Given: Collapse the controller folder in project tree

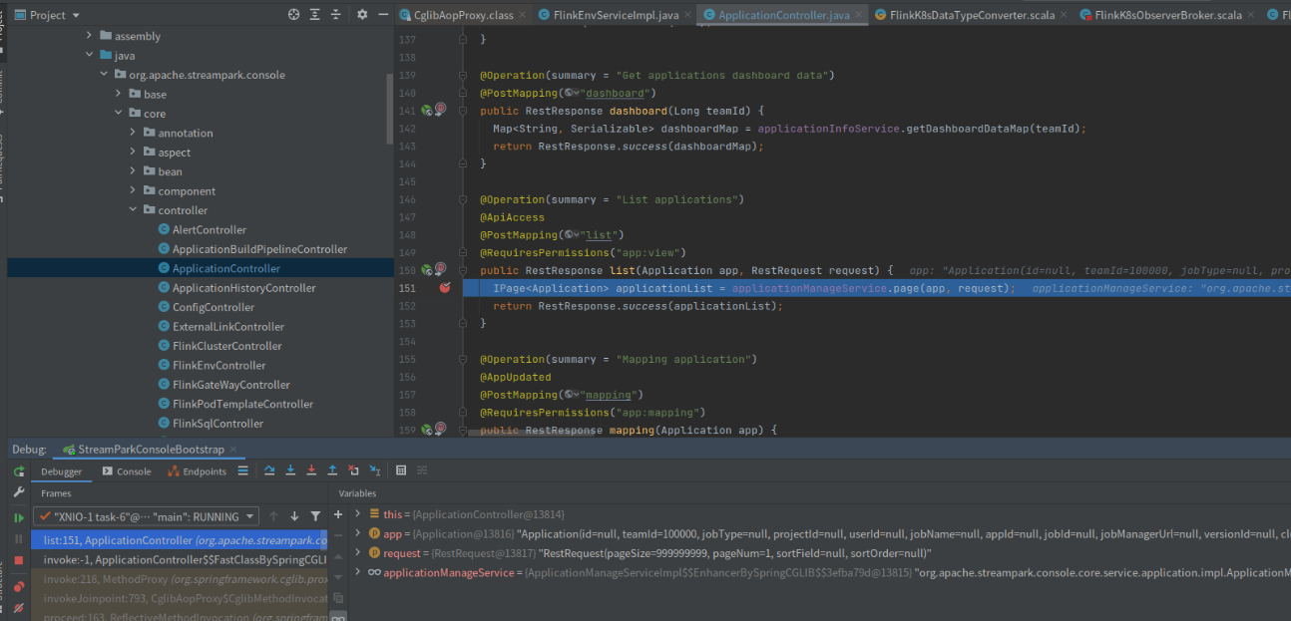Looking at the screenshot, I should tap(134, 210).
